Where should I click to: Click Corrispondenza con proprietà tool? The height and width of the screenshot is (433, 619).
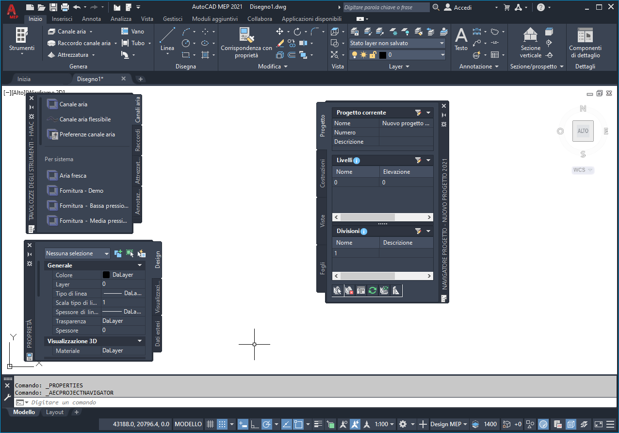click(246, 43)
